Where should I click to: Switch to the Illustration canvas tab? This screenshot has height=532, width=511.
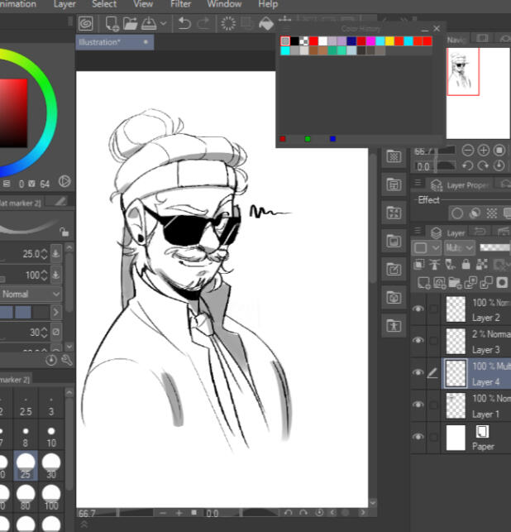pos(101,41)
